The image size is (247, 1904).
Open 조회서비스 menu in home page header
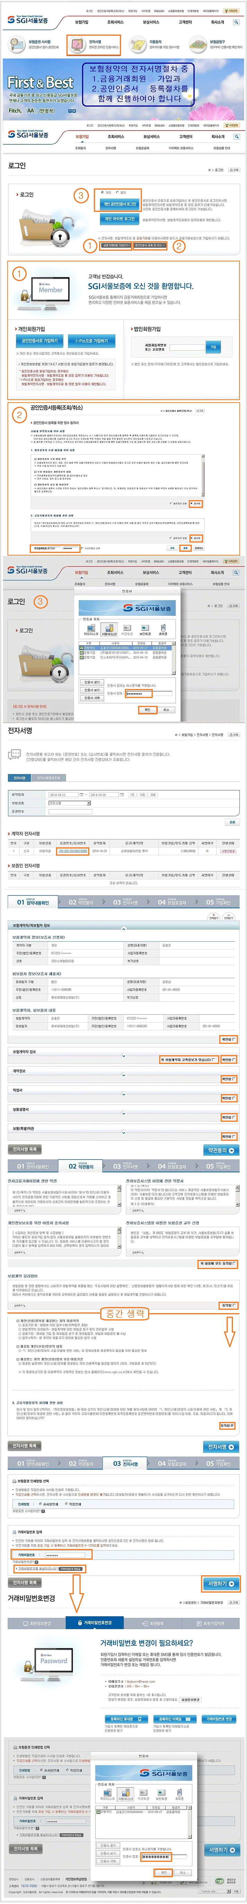116,22
